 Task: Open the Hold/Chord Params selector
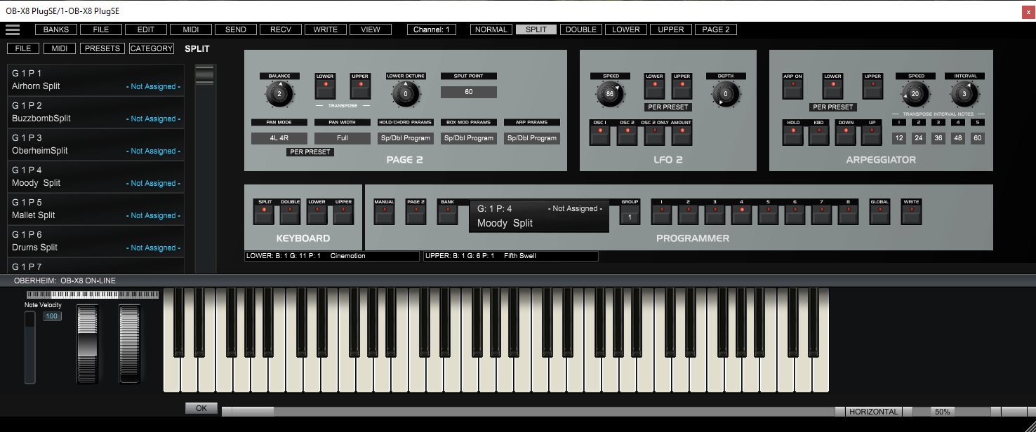[406, 138]
